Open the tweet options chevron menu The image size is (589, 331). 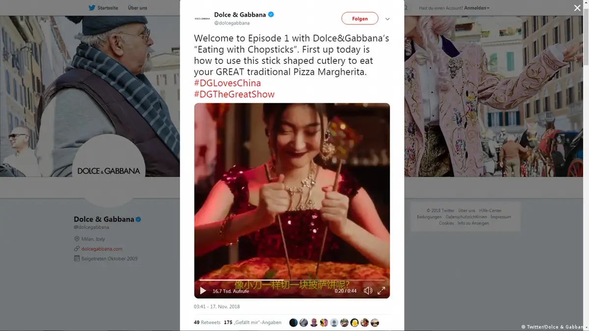[388, 19]
